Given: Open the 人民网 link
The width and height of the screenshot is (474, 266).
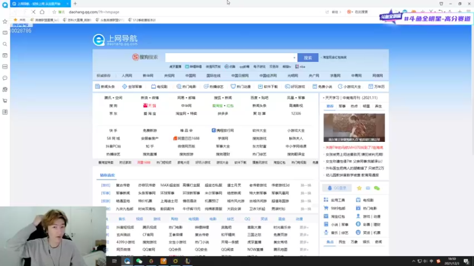Looking at the screenshot, I should tap(127, 76).
